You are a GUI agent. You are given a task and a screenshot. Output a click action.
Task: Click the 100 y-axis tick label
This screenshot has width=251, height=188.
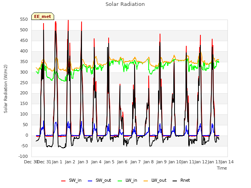click(24, 114)
